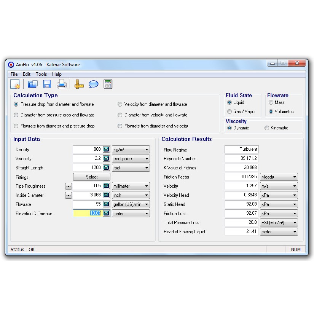
Task: Click the Flowrate value field
Action: (88, 204)
